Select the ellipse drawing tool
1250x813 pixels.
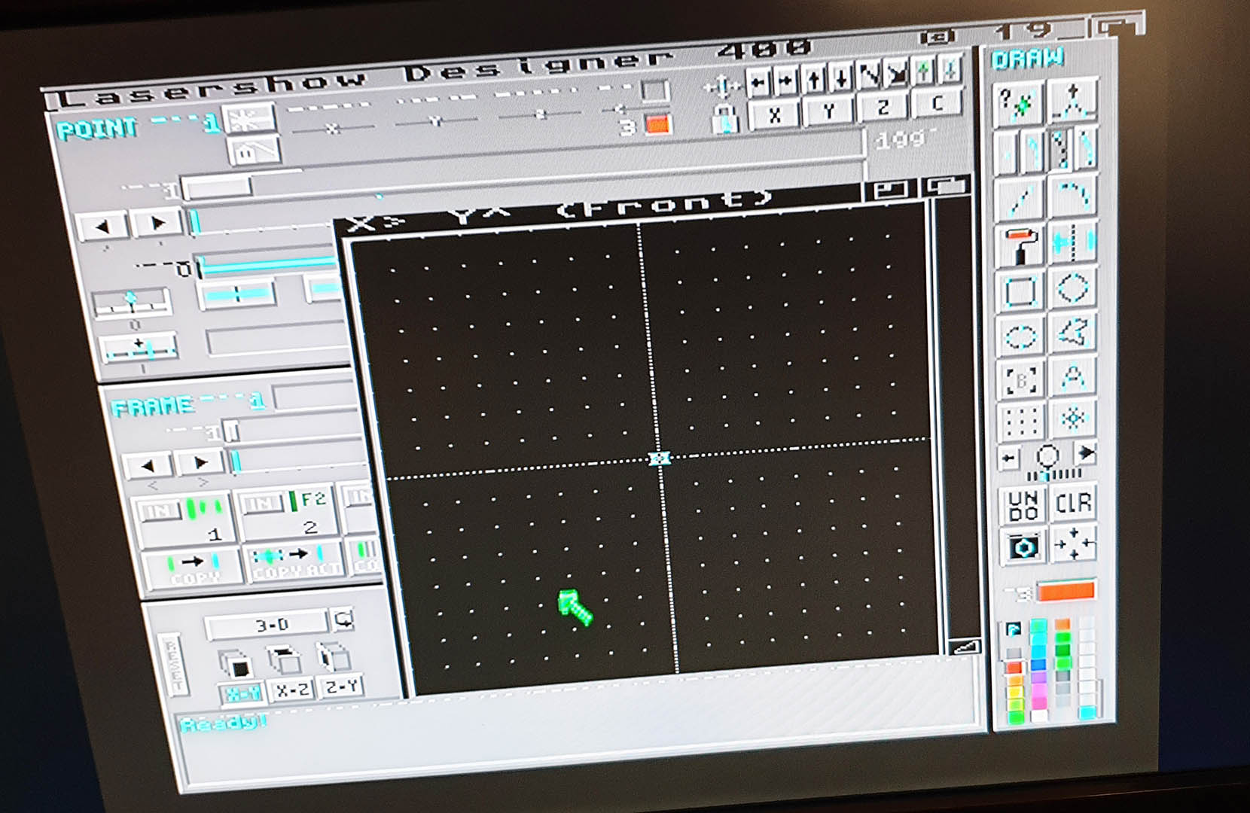[1021, 336]
